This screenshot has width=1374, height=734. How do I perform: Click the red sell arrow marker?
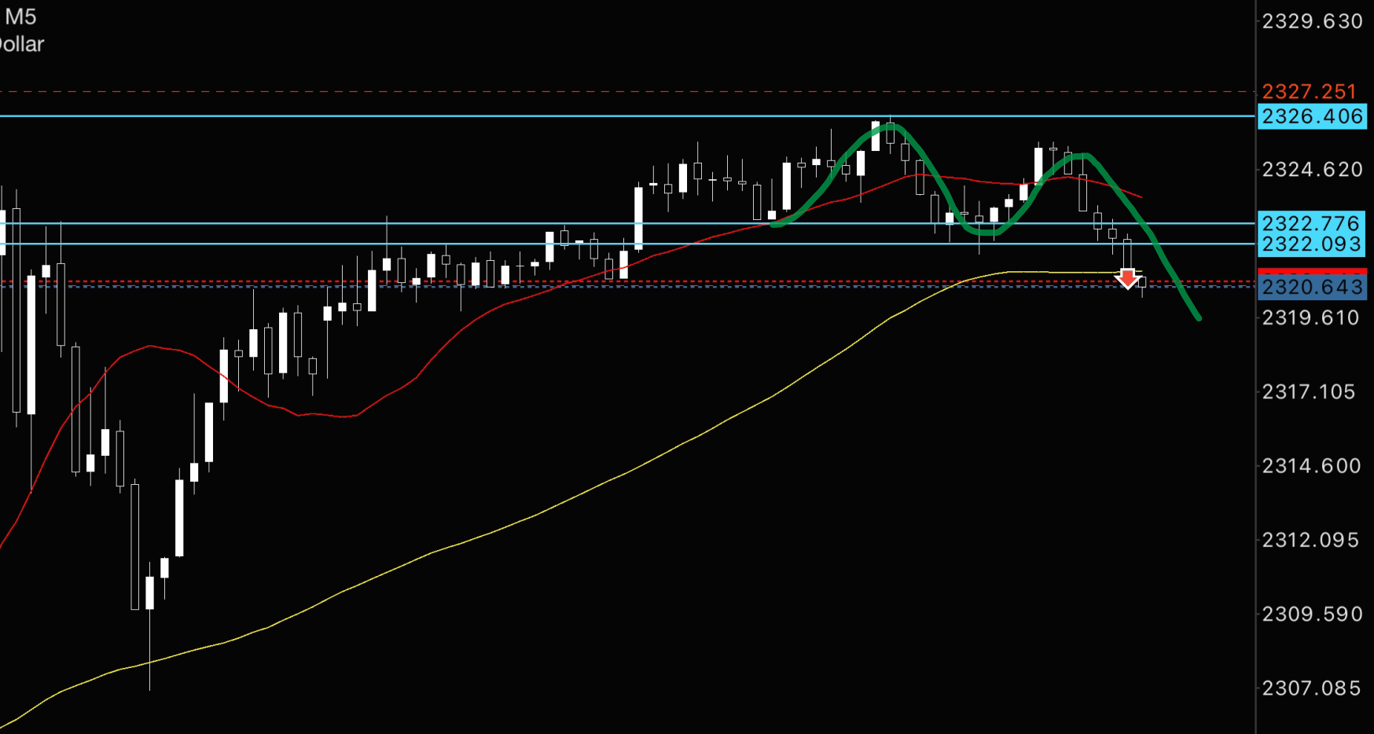[1127, 278]
